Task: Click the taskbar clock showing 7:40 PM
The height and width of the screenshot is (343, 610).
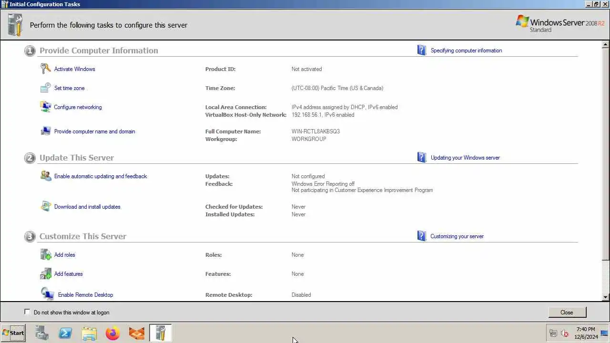Action: pyautogui.click(x=586, y=333)
